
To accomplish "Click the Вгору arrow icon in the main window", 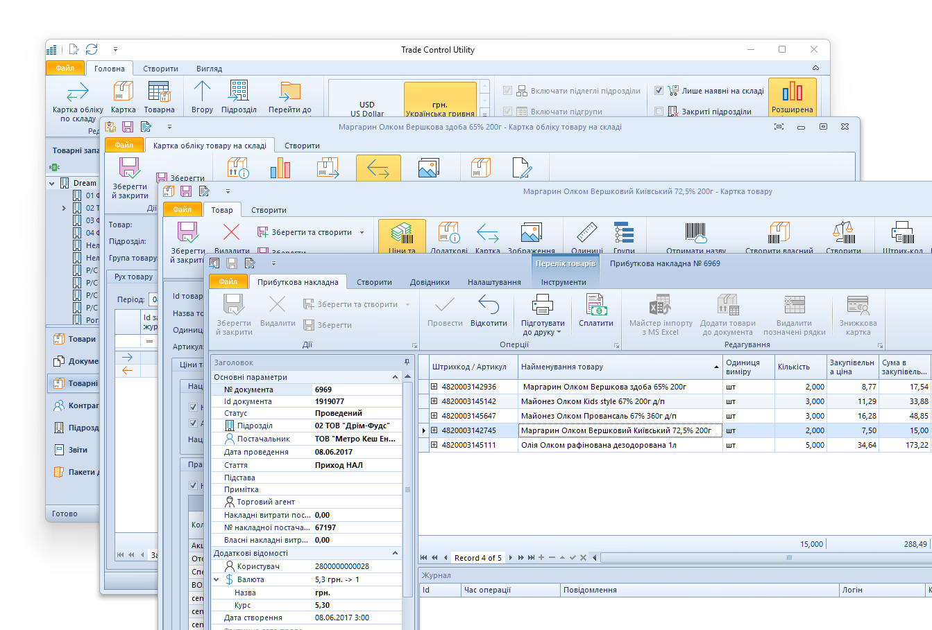I will point(202,91).
